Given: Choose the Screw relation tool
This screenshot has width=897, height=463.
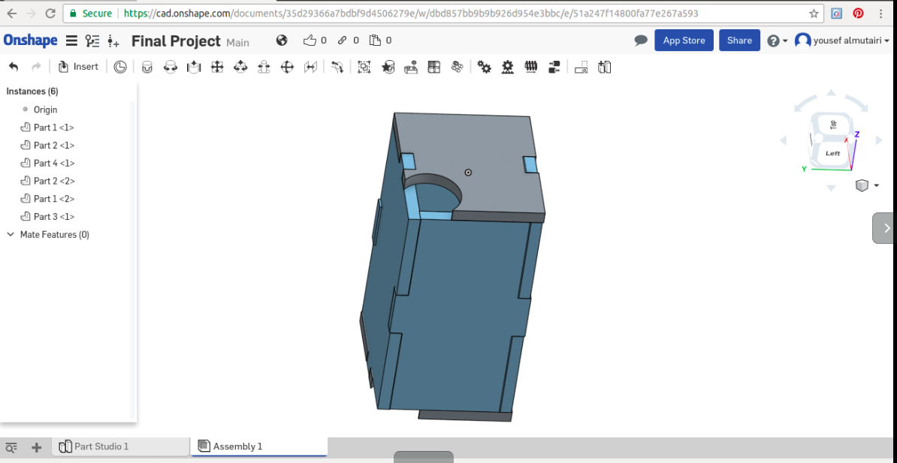Looking at the screenshot, I should click(x=531, y=67).
